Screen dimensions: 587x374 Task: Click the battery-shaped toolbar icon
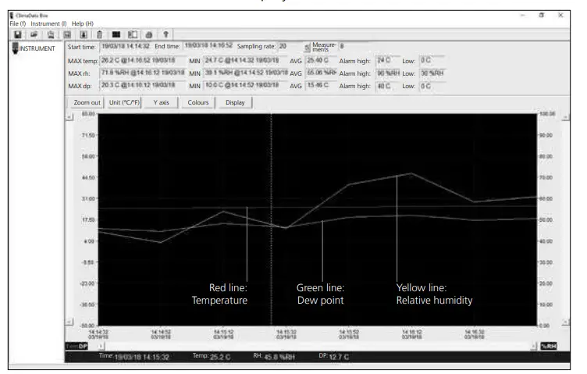pos(100,35)
